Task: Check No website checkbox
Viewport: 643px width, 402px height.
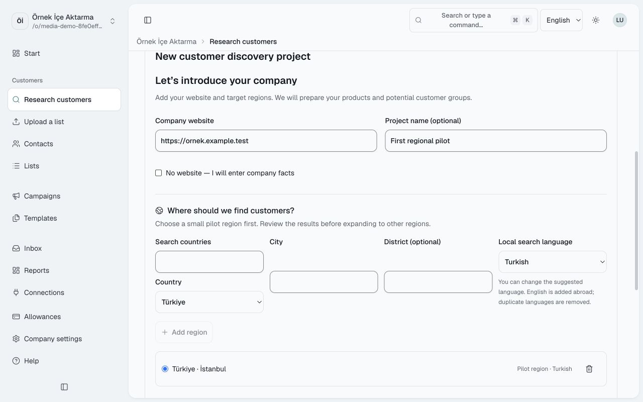Action: tap(159, 173)
